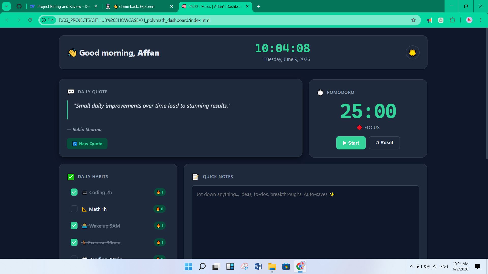This screenshot has width=488, height=274.
Task: Click the address bar URL
Action: pyautogui.click(x=134, y=20)
